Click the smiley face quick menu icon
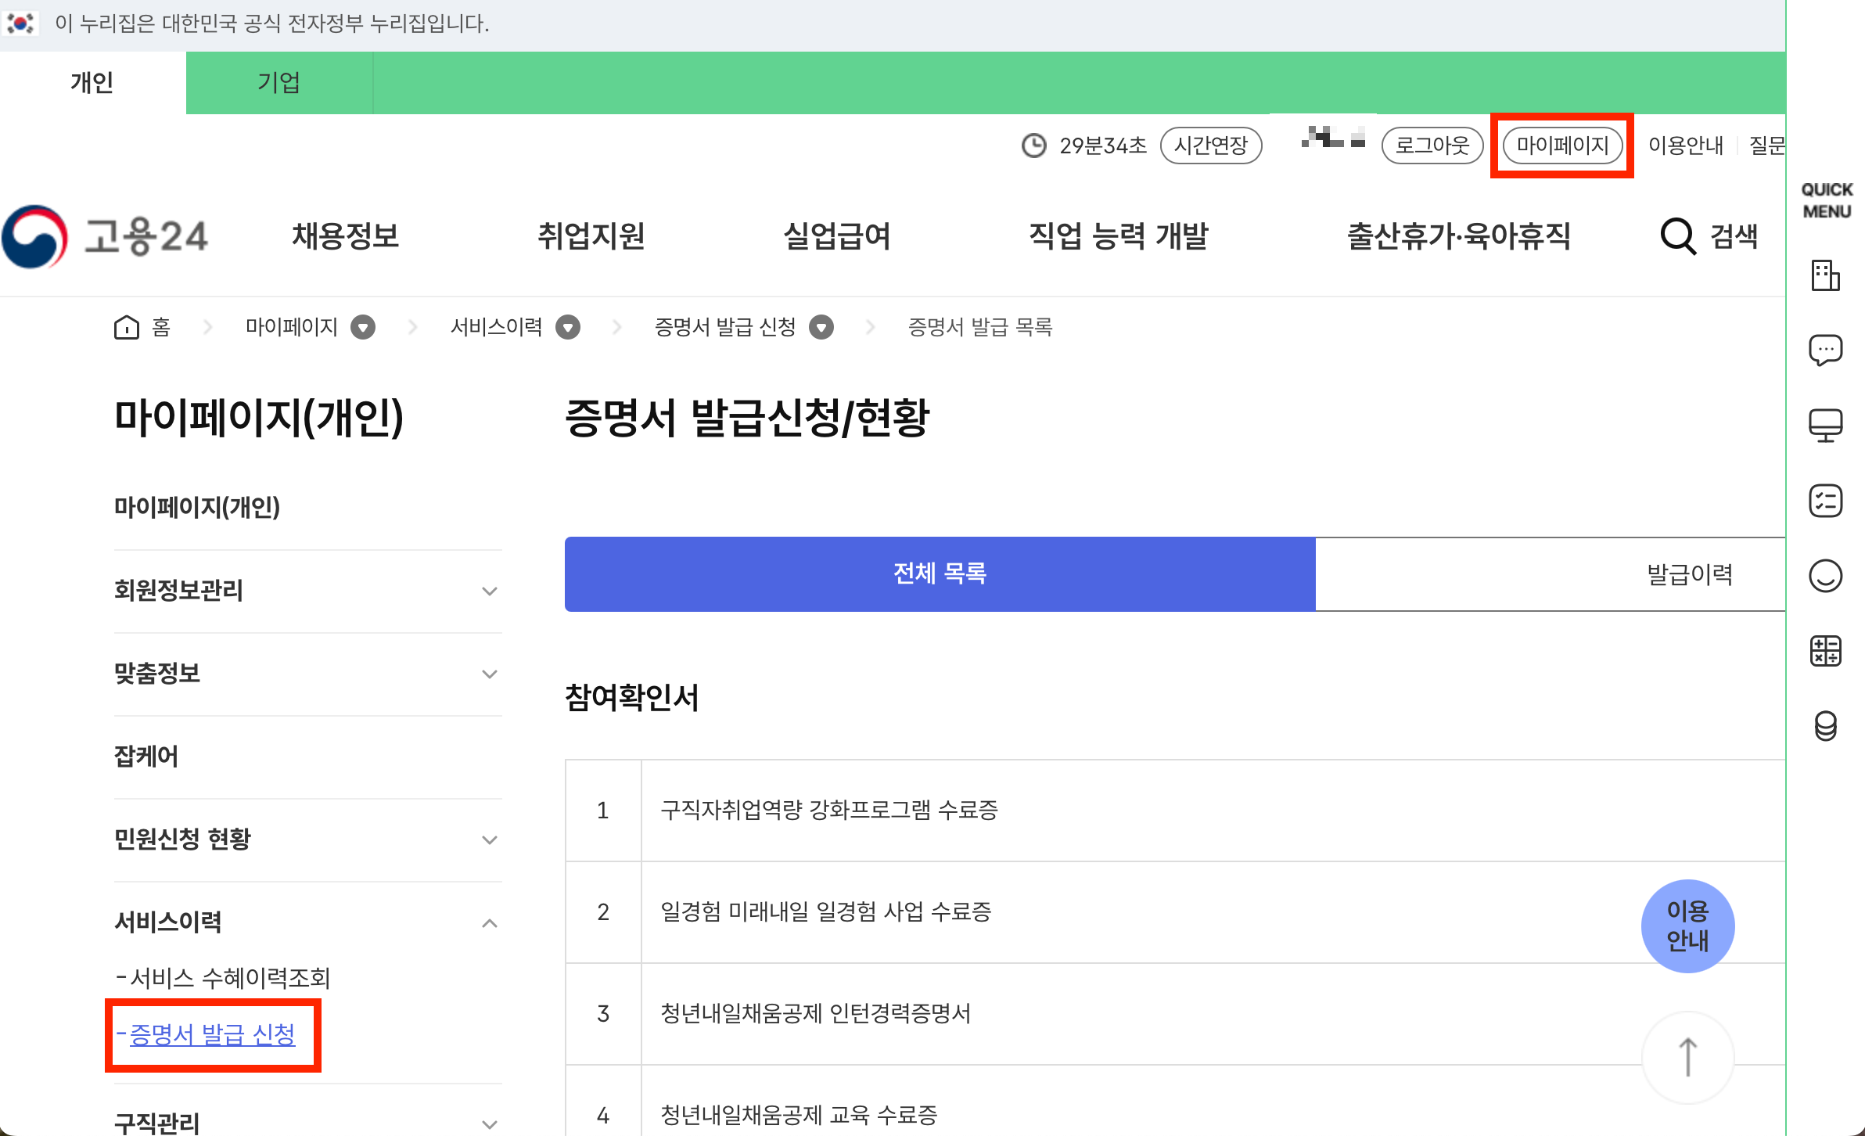 1825,576
